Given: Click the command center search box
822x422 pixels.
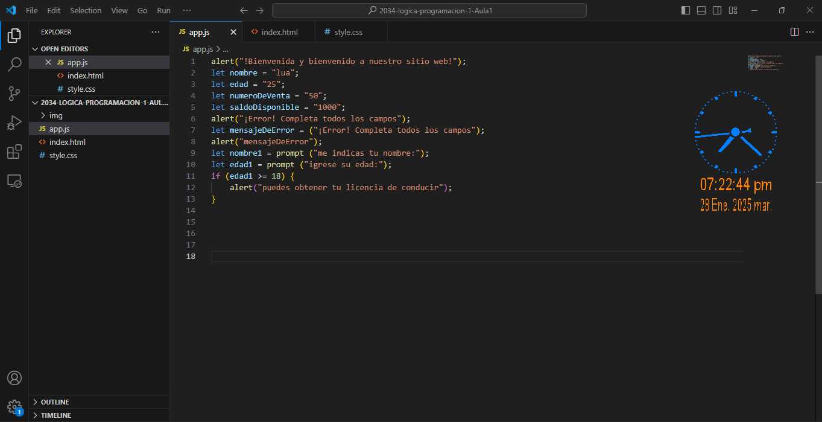Looking at the screenshot, I should pos(429,10).
